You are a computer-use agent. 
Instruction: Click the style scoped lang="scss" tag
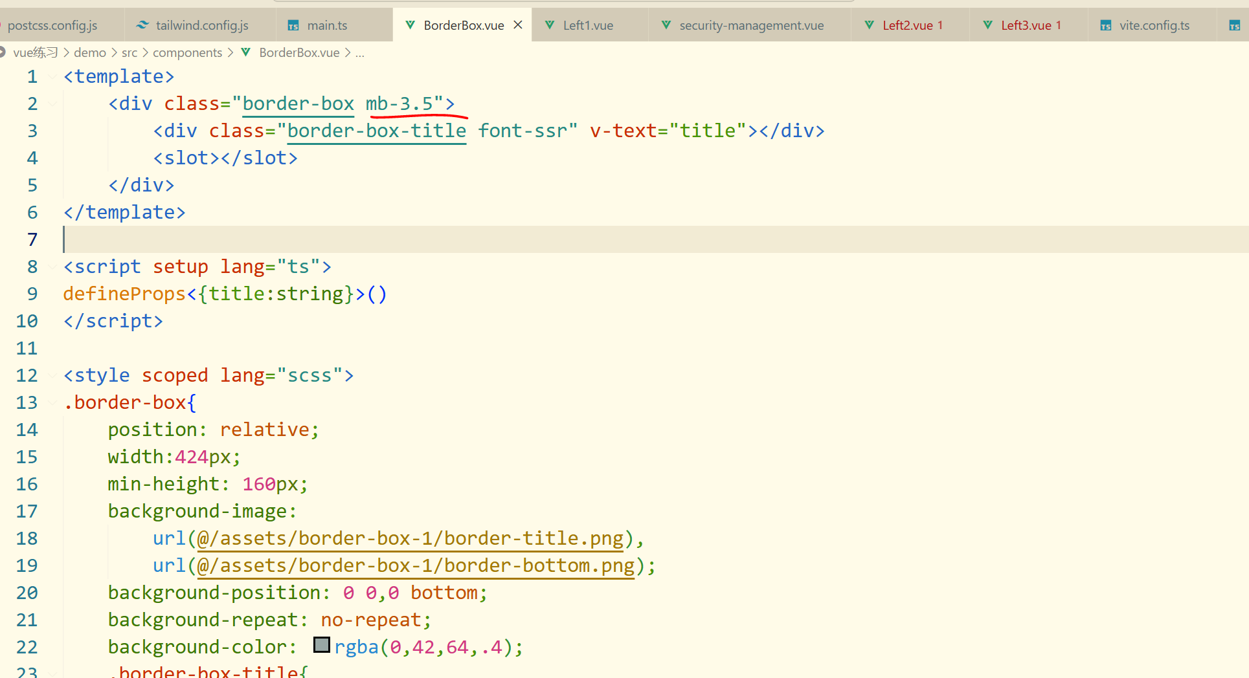coord(208,375)
